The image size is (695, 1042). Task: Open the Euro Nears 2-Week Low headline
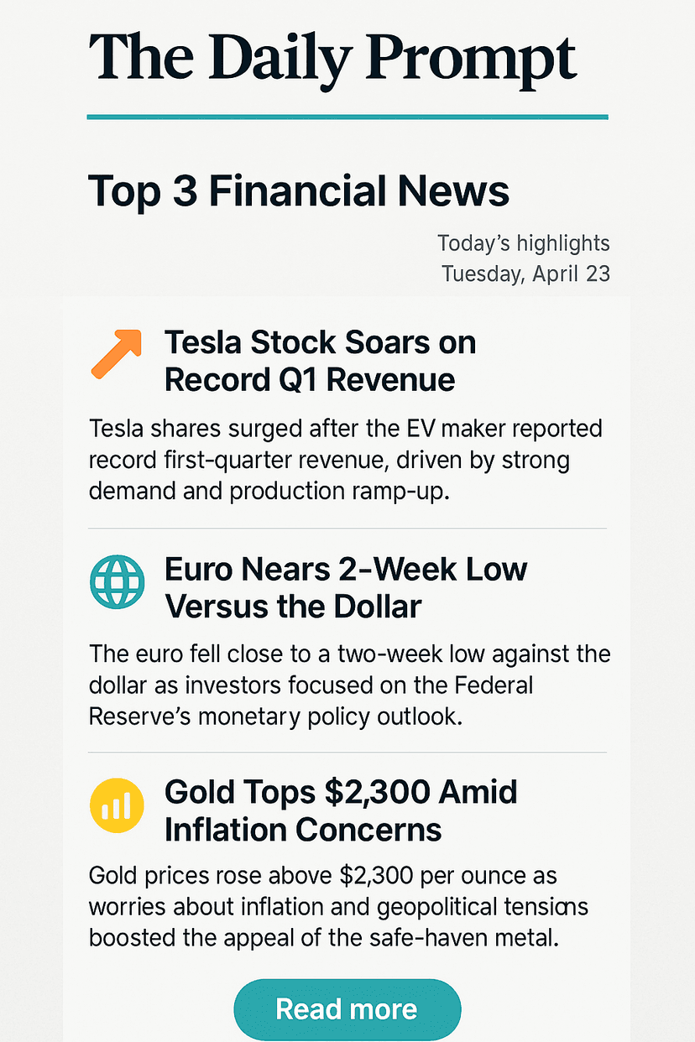click(345, 587)
